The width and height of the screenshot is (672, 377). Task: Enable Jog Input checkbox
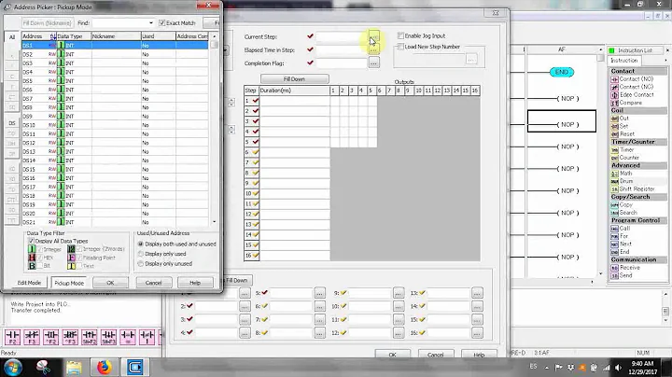click(400, 35)
